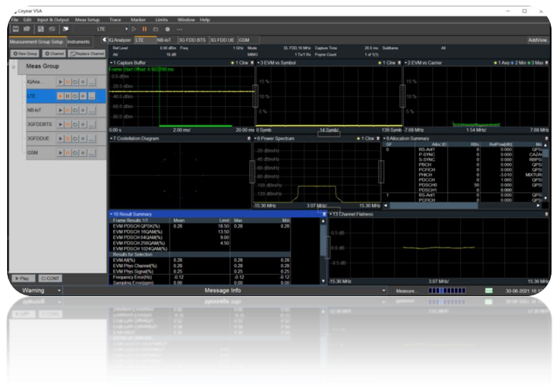Open the toolbar more options ellipsis

point(180,29)
